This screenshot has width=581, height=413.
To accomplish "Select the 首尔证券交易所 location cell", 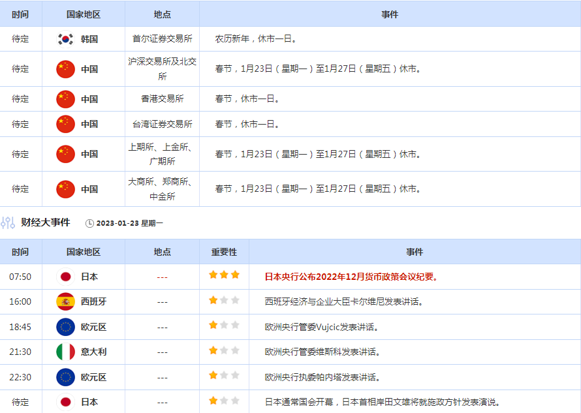I will point(162,39).
